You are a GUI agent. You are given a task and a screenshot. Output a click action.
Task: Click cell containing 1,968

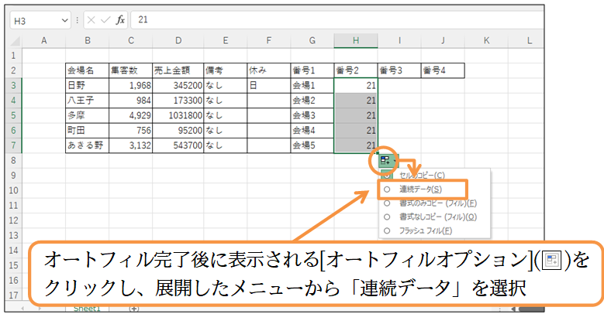pyautogui.click(x=131, y=85)
